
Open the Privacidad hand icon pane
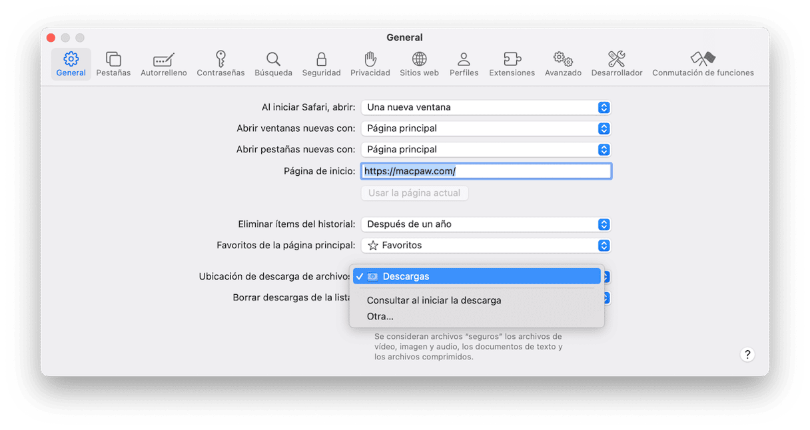pos(370,64)
